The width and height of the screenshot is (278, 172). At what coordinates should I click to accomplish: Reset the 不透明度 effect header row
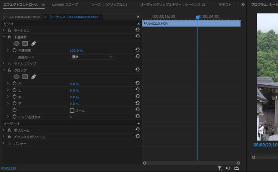pos(137,36)
